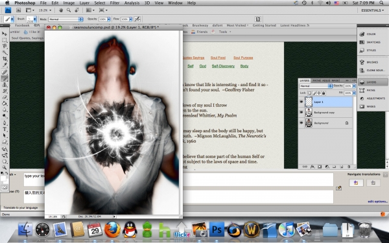389x243 pixels.
Task: Select the Rectangular Marquee tool
Action: tap(5, 40)
